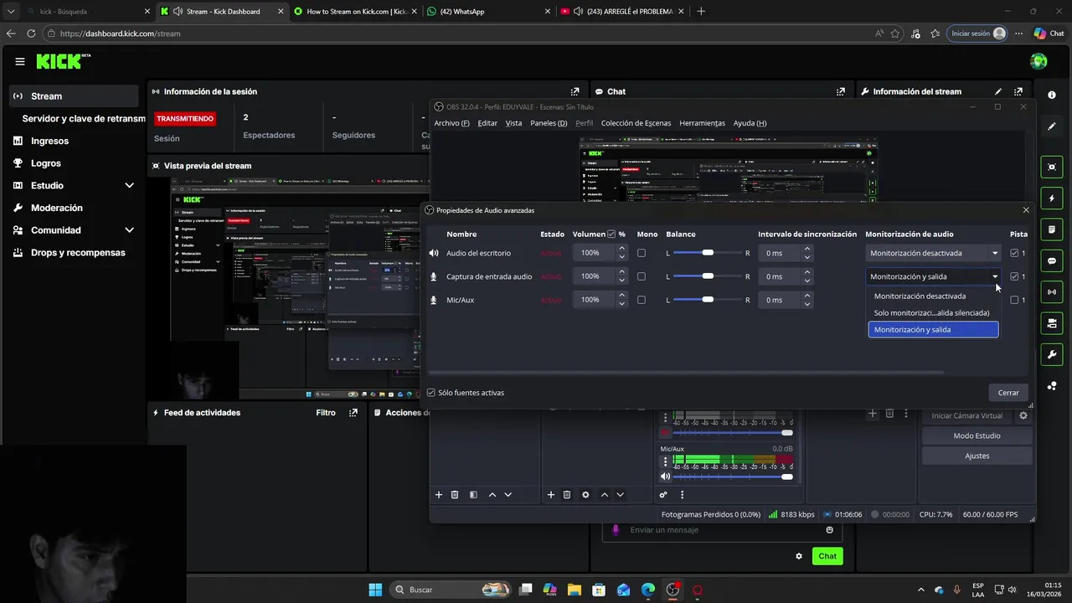Image resolution: width=1072 pixels, height=603 pixels.
Task: Pop out the Kick Chat panel
Action: 840,91
